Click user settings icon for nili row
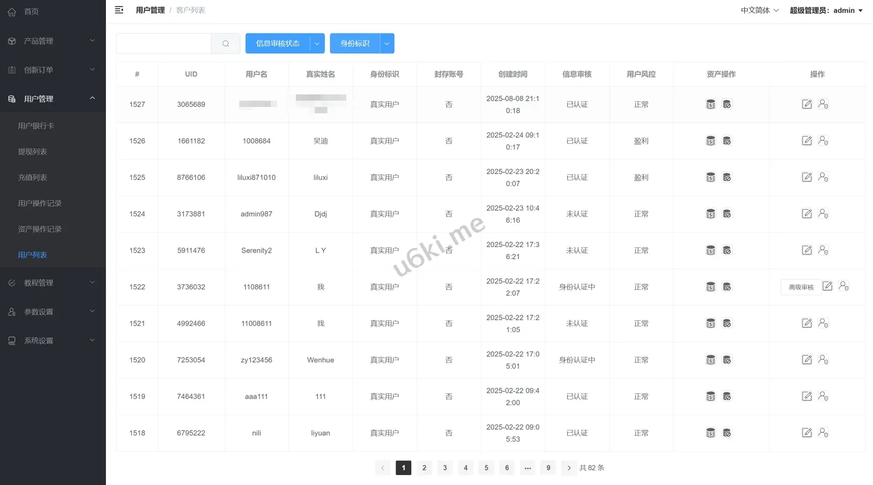Viewport: 873px width, 485px height. 823,433
